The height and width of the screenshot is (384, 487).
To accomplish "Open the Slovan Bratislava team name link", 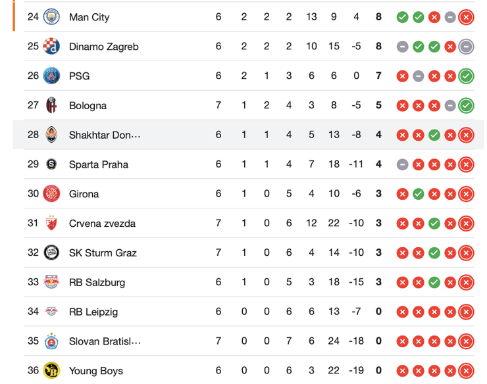I will coord(105,341).
